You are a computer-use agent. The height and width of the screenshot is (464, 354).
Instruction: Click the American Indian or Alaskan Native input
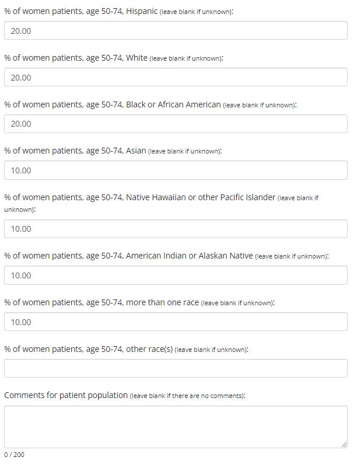(x=175, y=275)
